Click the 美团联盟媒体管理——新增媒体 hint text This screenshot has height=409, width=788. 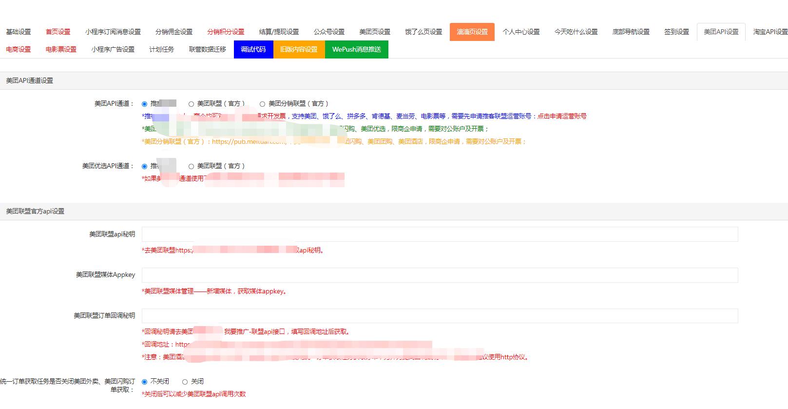coord(216,292)
